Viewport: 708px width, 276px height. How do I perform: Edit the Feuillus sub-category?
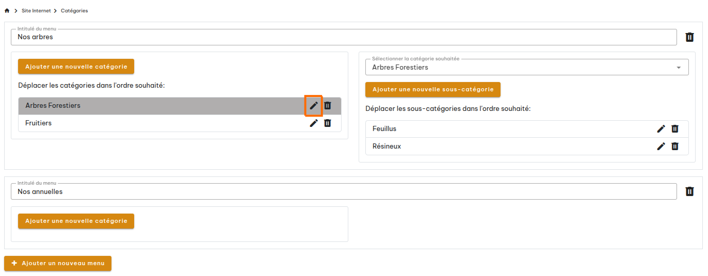661,128
